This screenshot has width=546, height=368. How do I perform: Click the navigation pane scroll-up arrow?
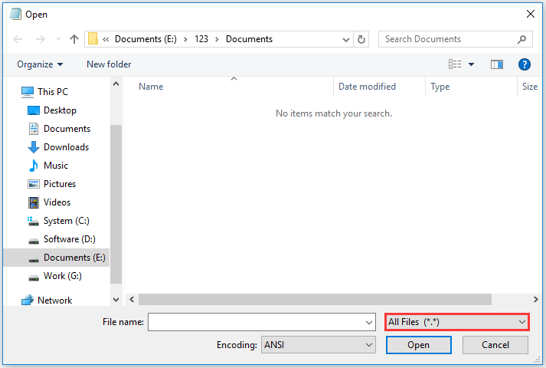click(x=116, y=84)
